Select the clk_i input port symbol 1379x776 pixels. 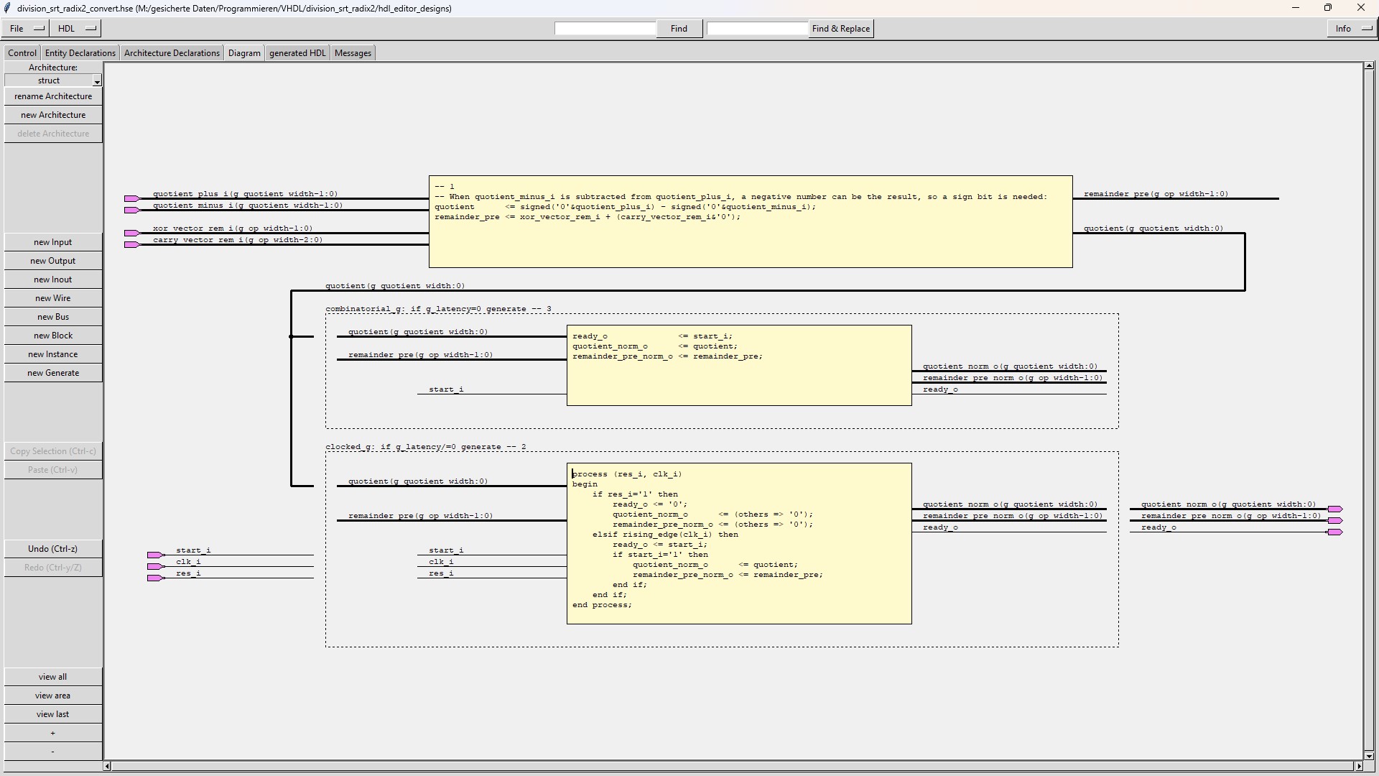(155, 567)
